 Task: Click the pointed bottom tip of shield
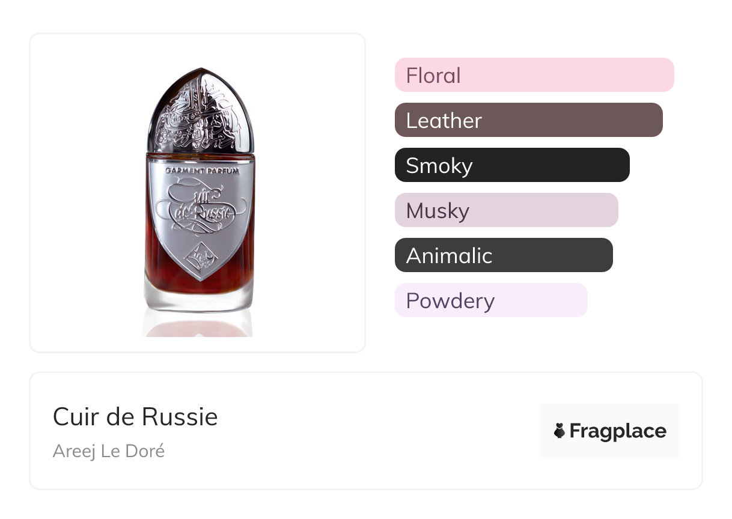coord(200,279)
